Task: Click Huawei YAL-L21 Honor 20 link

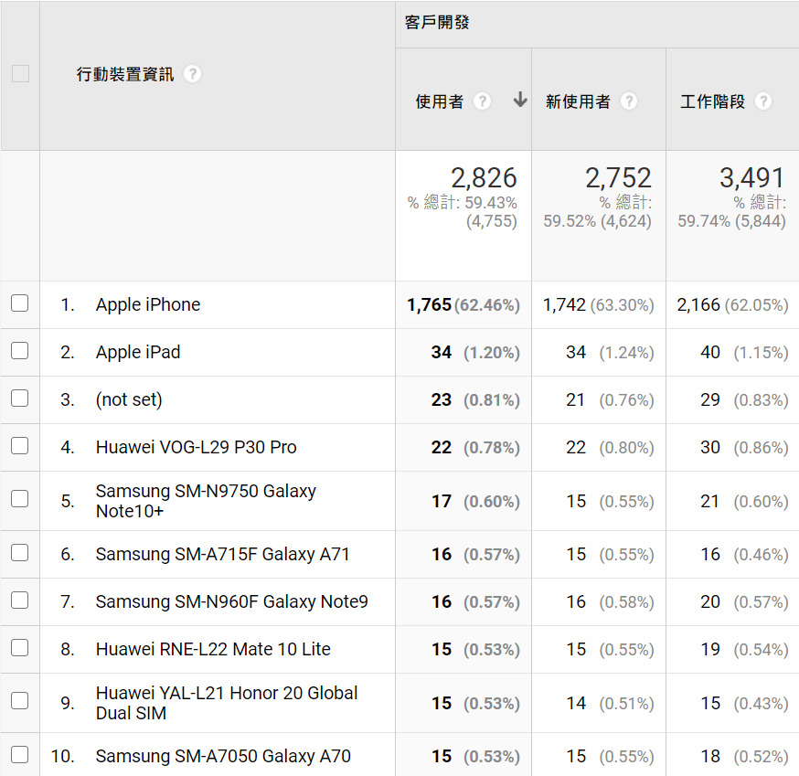Action: (226, 703)
